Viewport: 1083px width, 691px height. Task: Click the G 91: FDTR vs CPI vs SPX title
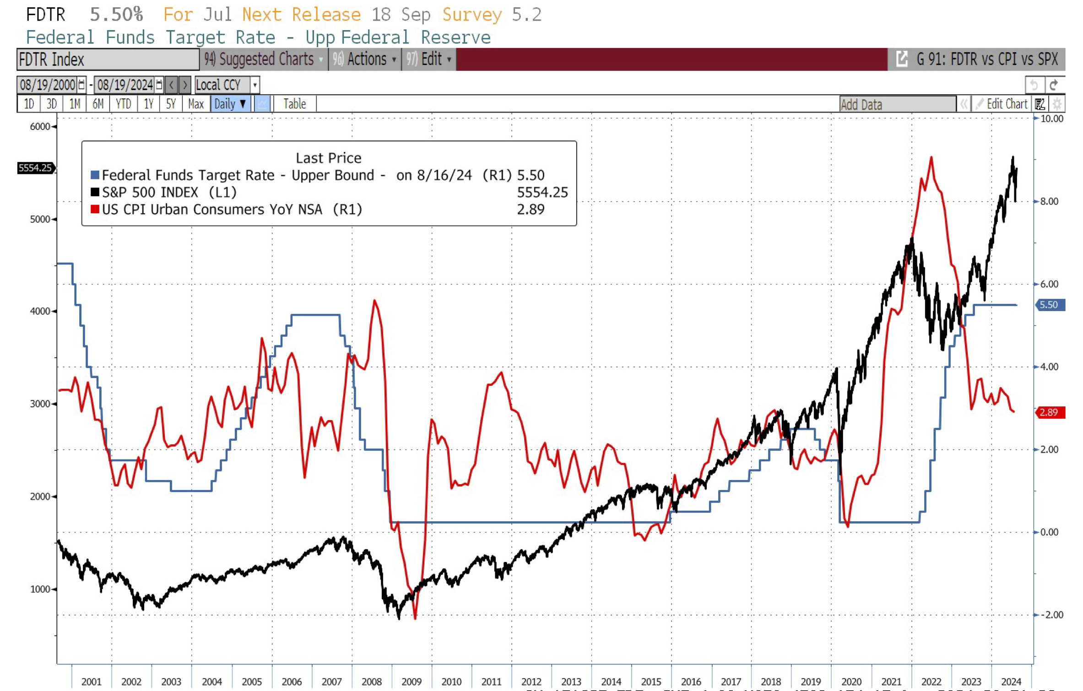tap(987, 59)
